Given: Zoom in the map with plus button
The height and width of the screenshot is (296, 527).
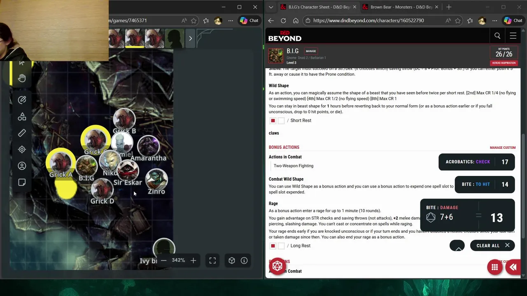Looking at the screenshot, I should pos(193,260).
